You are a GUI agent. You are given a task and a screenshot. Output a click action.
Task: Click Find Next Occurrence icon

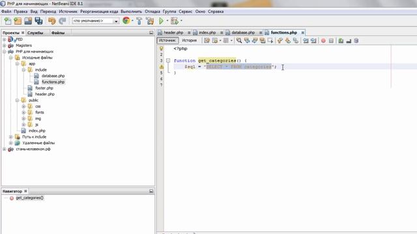tap(255, 40)
